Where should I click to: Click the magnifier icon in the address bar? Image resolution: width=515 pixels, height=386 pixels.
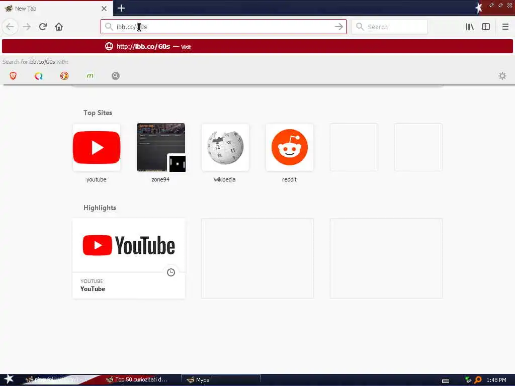109,27
